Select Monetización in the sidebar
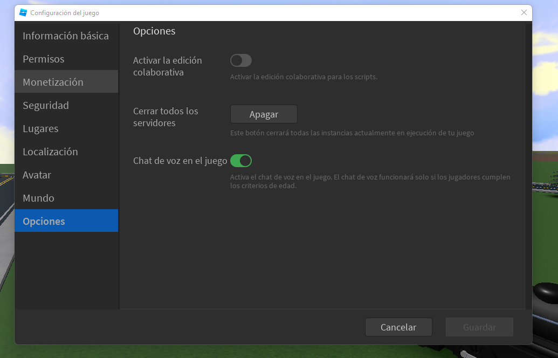 (x=66, y=82)
